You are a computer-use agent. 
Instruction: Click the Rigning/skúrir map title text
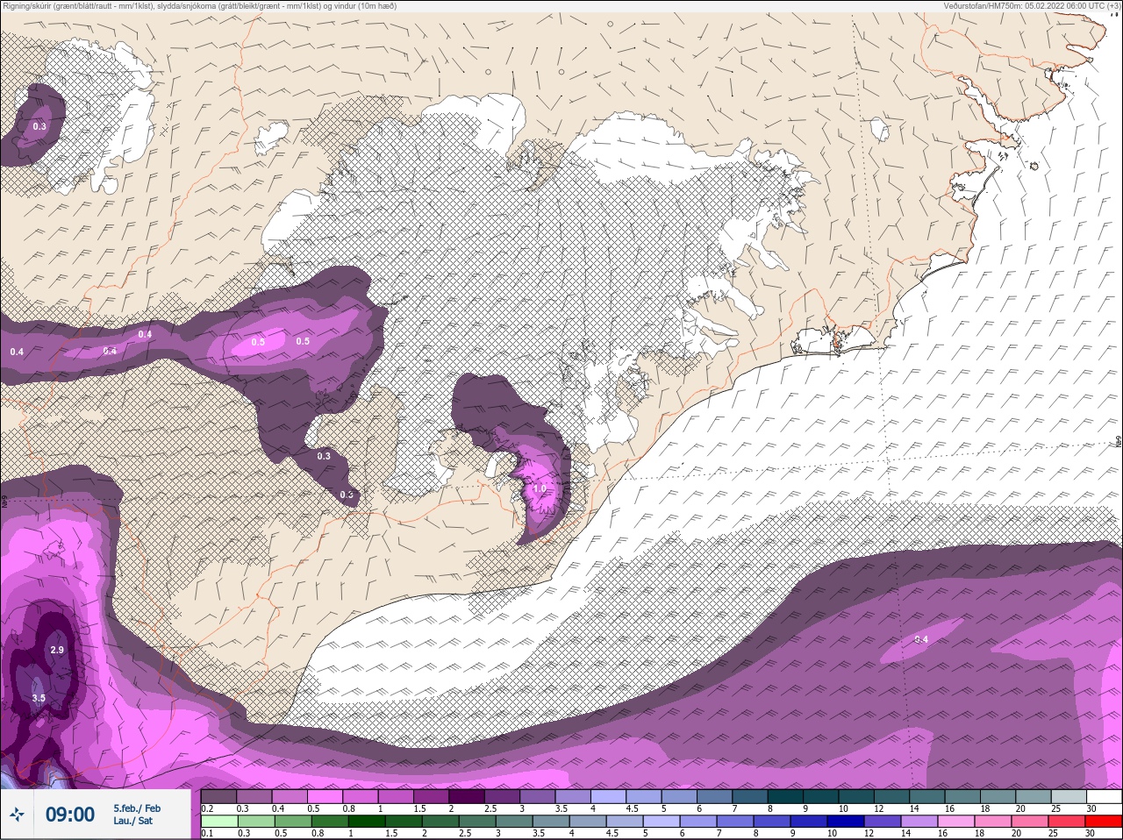(x=199, y=5)
